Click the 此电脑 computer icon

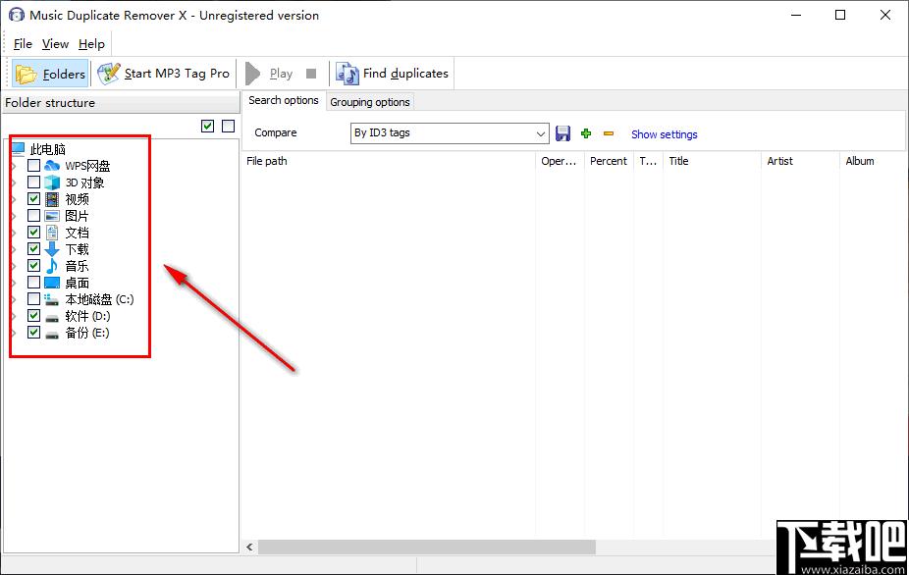(x=18, y=149)
